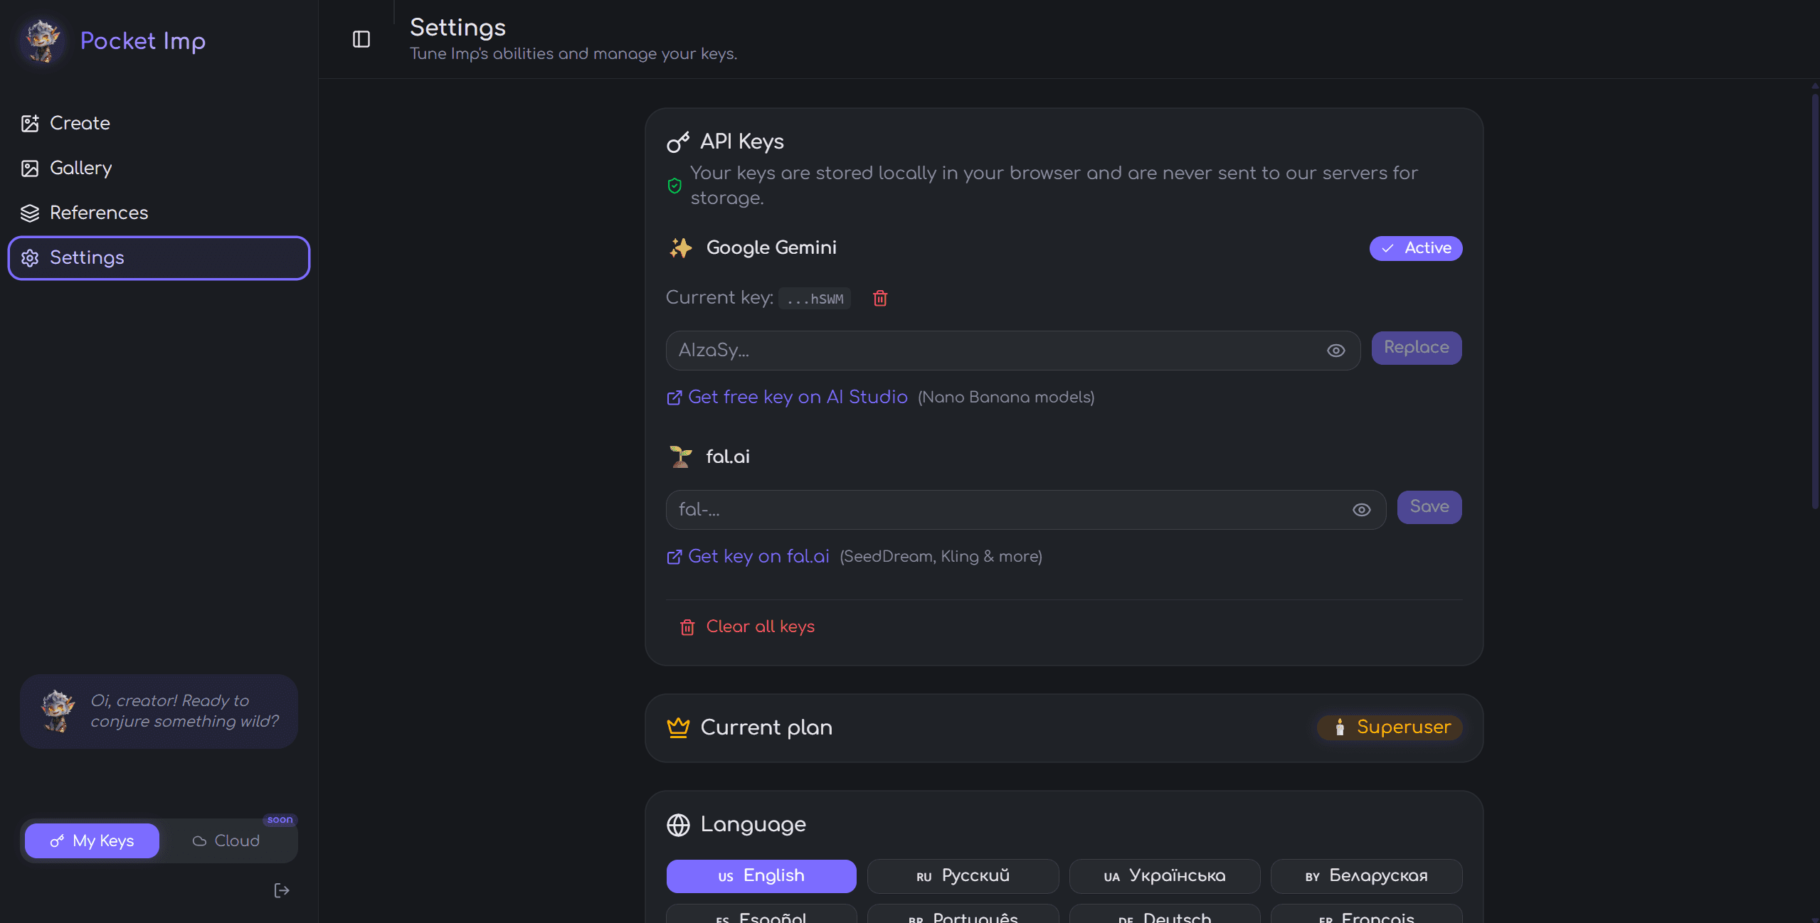Screen dimensions: 1820x923
Task: Click the (Nano Banana models) note
Action: tap(1006, 398)
